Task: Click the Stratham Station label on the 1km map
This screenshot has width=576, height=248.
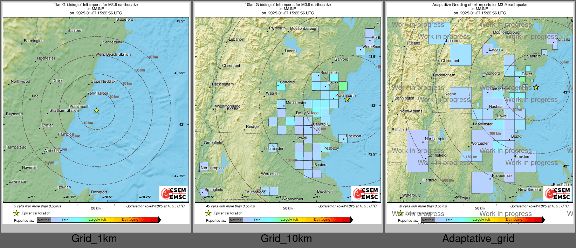Action: click(x=64, y=110)
